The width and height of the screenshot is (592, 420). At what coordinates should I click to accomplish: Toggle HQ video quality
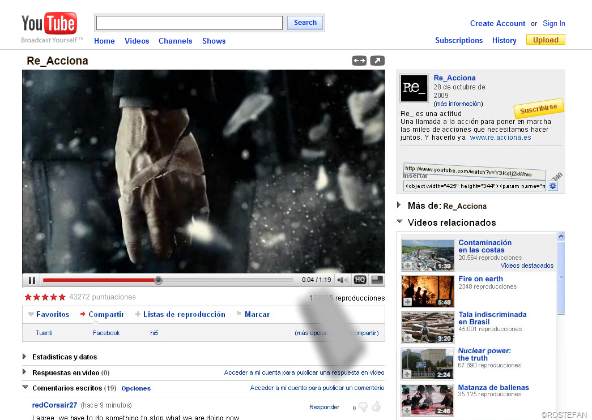click(x=360, y=280)
